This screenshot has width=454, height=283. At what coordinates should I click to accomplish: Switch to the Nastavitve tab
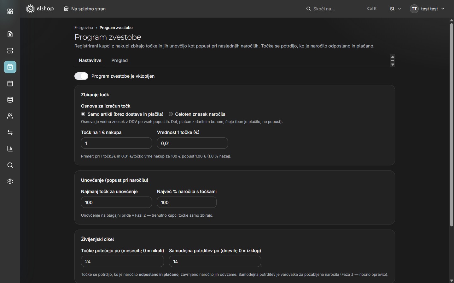90,60
